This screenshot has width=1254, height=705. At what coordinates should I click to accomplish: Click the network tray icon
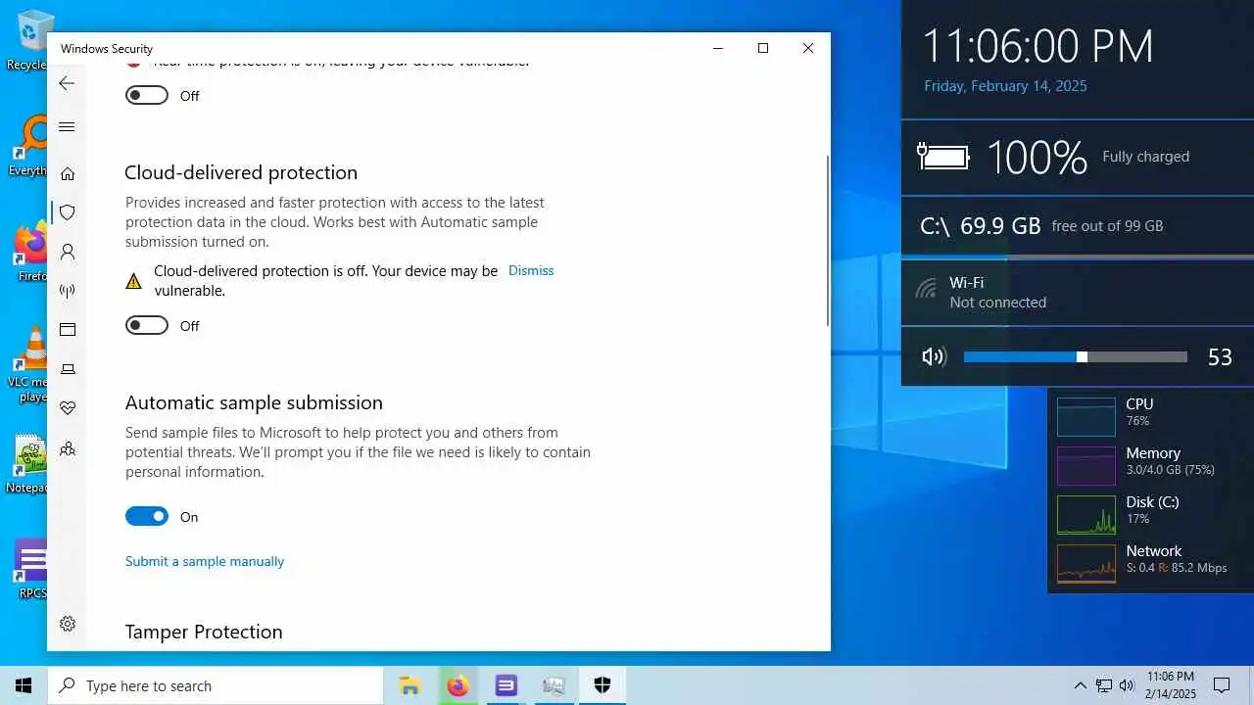pos(1104,685)
